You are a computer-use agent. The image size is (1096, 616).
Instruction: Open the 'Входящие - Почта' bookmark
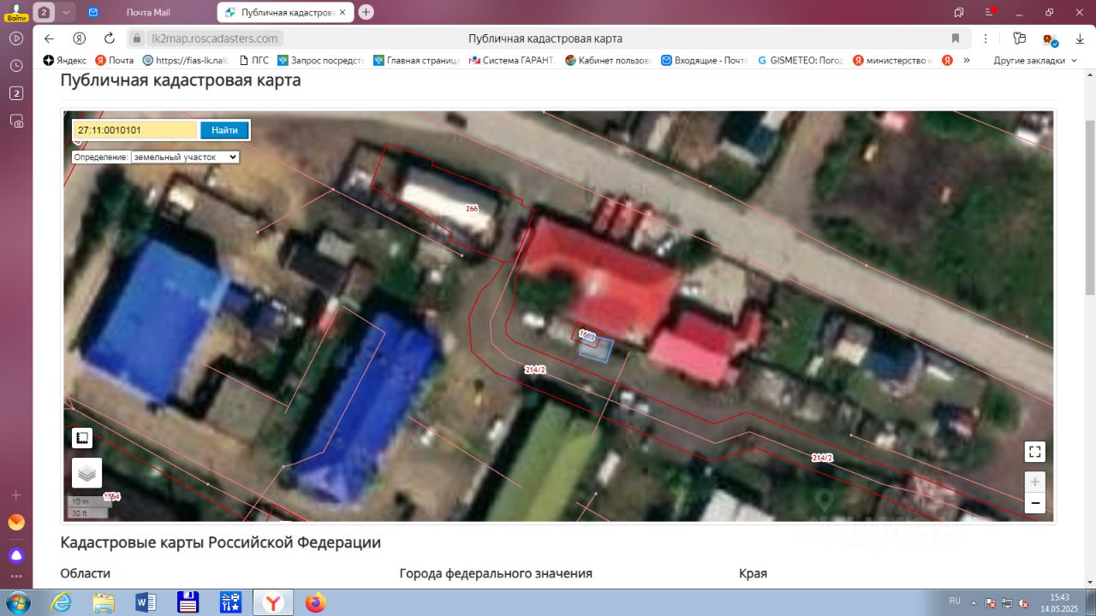[x=705, y=61]
